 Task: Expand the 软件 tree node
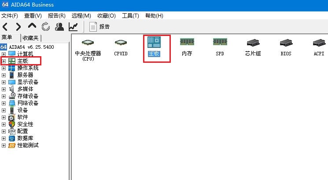pyautogui.click(x=4, y=117)
